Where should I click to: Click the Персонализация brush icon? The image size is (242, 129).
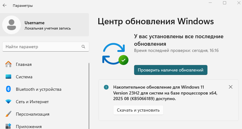pos(8,114)
